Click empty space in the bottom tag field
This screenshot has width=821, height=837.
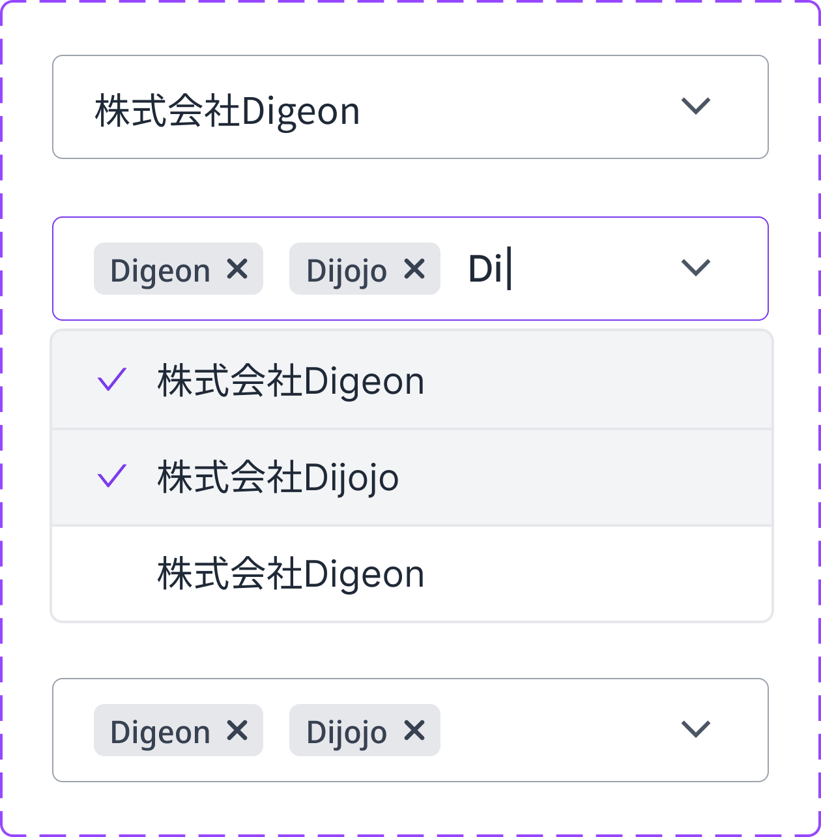click(x=554, y=730)
